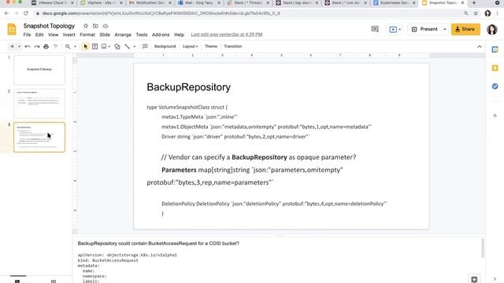Open the last edit history link
Viewport: 504px width, 283px height.
point(227,35)
